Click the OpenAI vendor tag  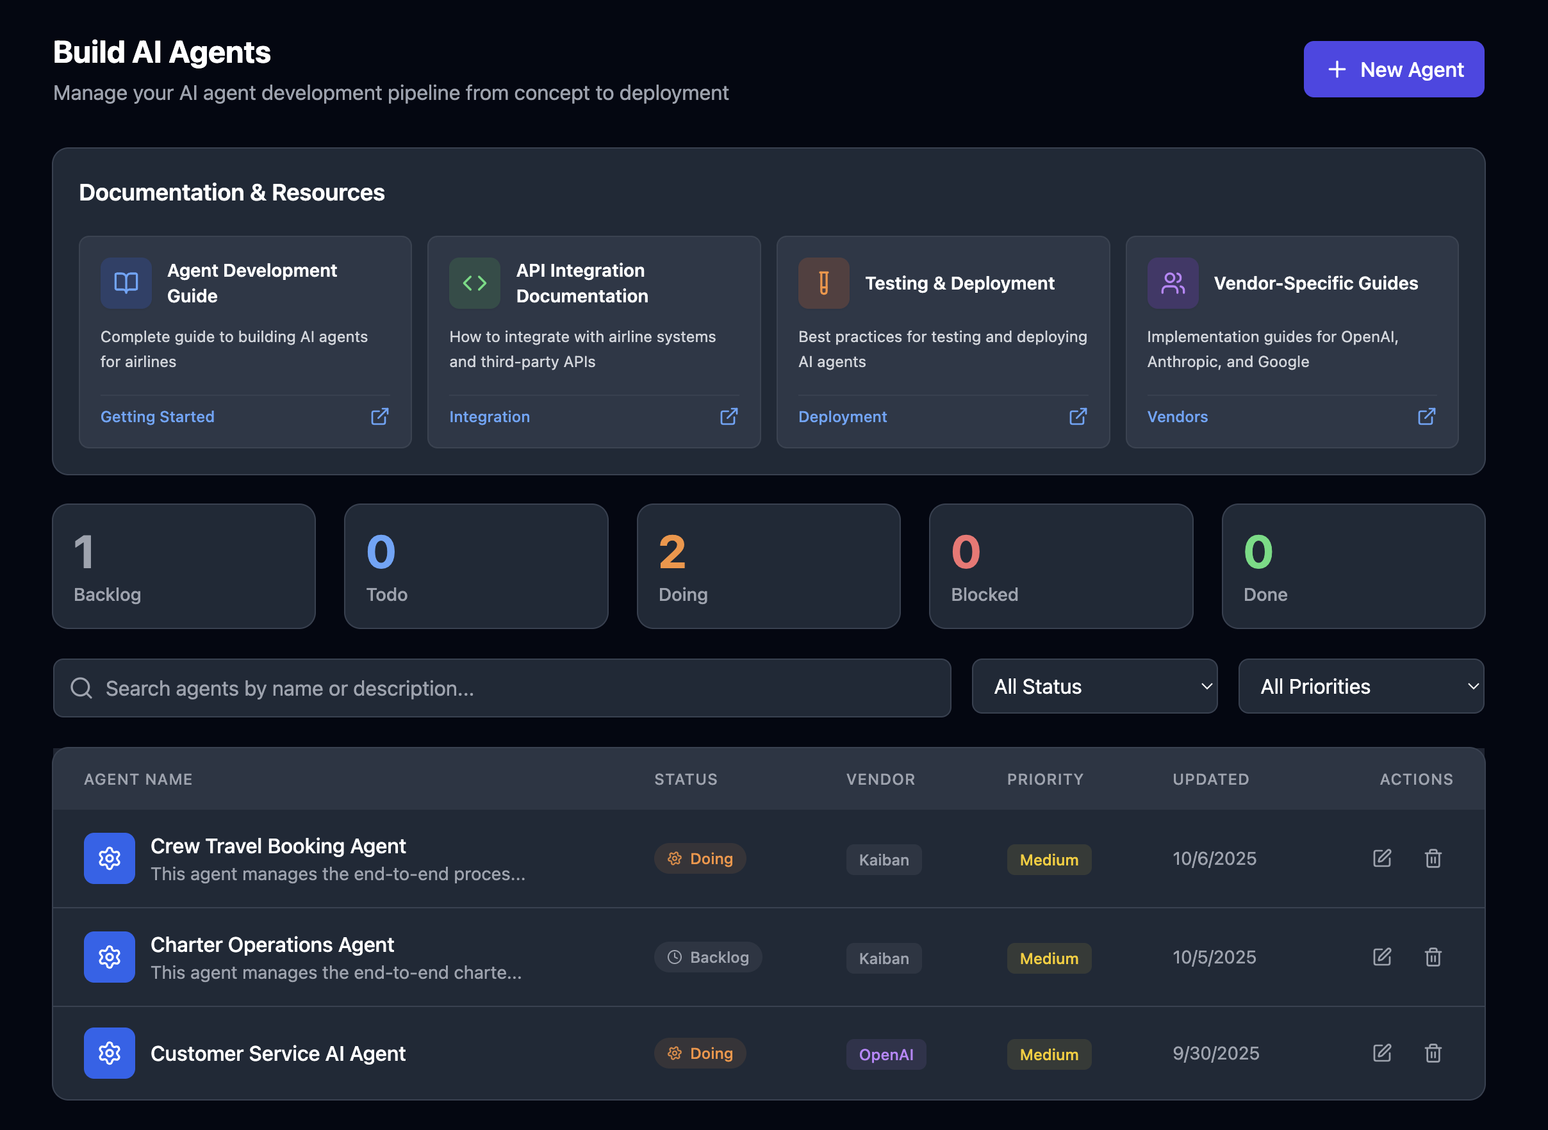coord(886,1054)
